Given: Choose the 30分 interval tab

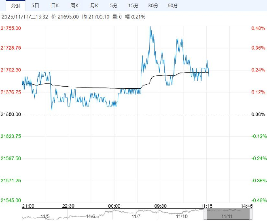Looking at the screenshot, I should (153, 5).
